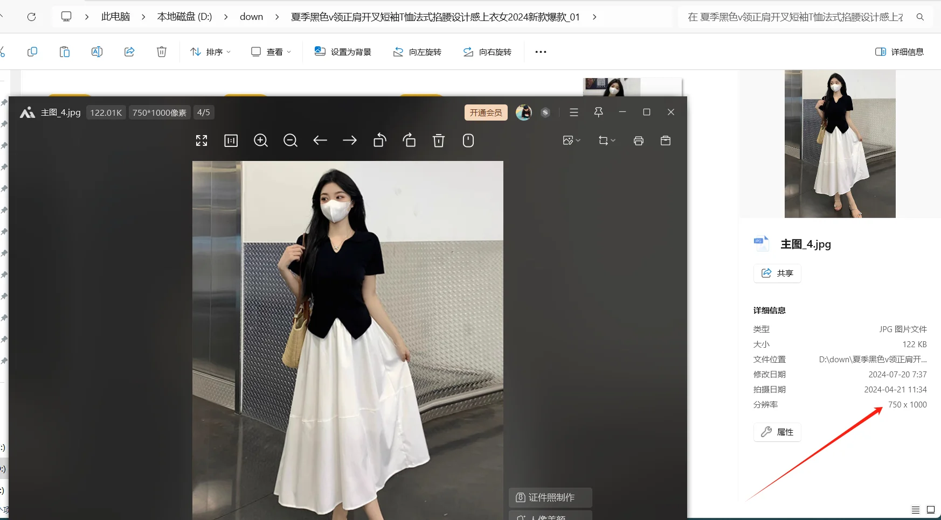Pin the image viewer window on top
Screen dimensions: 941x520
[598, 112]
